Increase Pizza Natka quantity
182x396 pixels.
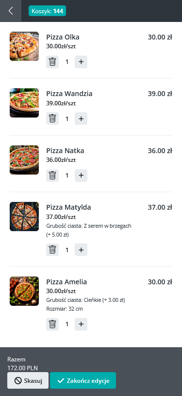pos(81,175)
